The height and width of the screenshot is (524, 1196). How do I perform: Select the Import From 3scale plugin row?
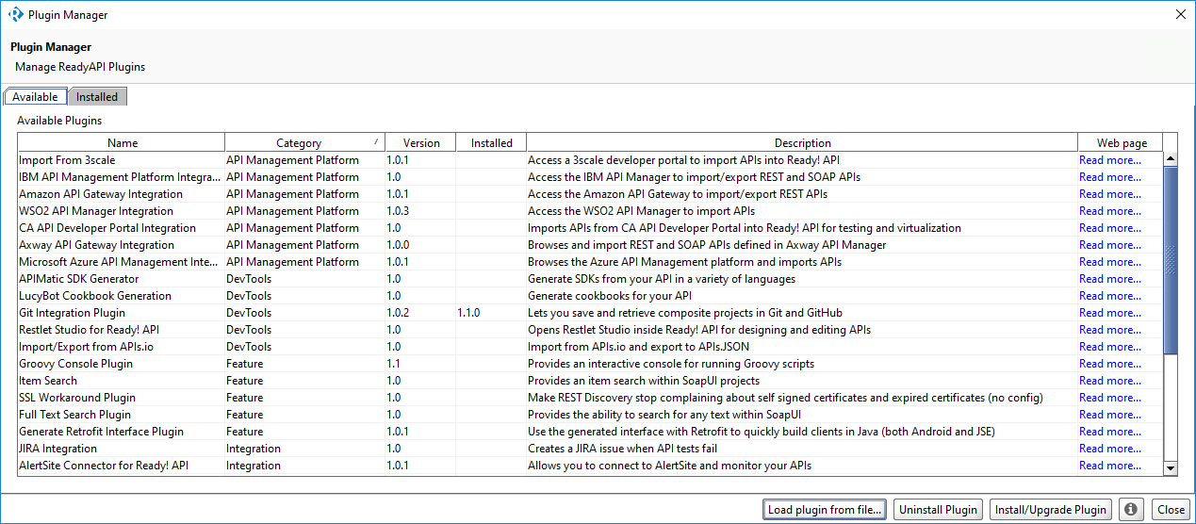pyautogui.click(x=590, y=160)
